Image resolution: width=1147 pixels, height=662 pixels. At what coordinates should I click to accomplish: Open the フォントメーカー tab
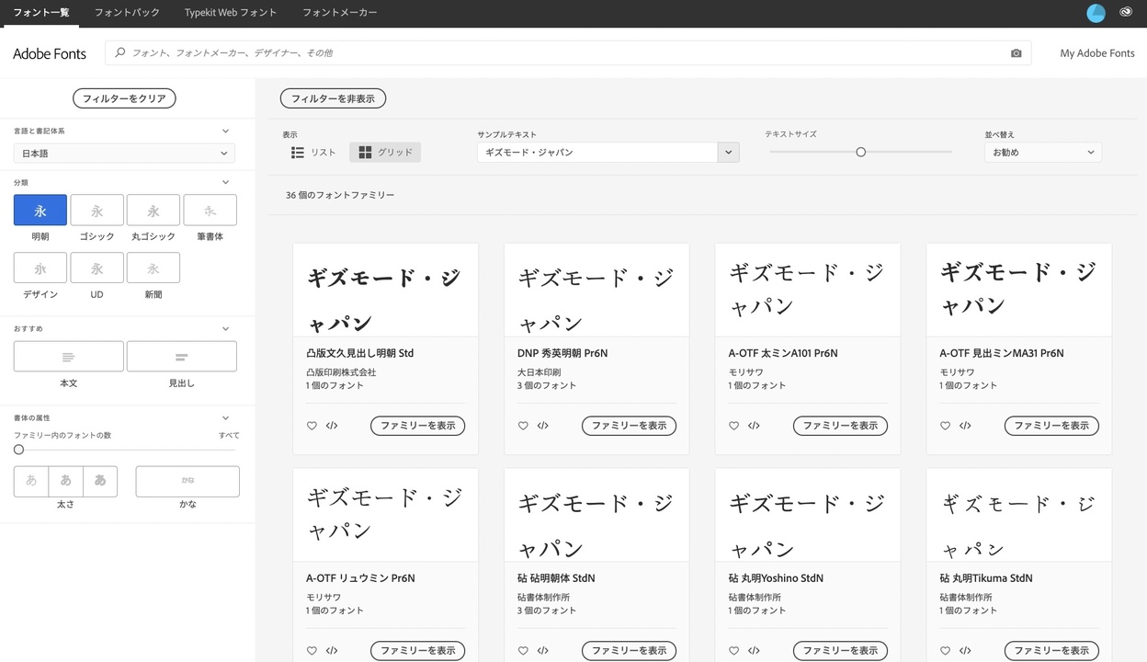click(340, 13)
